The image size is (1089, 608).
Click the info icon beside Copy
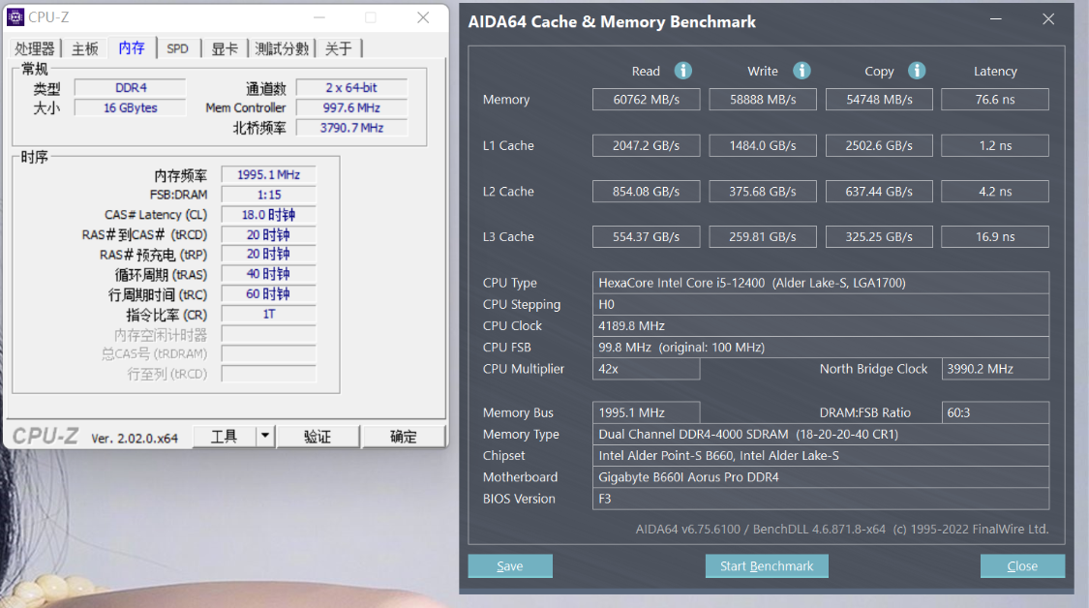[916, 71]
